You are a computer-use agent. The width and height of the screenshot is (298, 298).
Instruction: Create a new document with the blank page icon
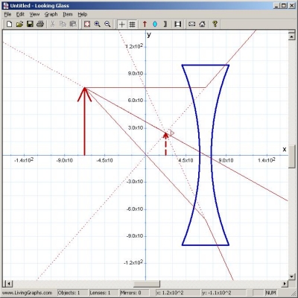[9, 24]
